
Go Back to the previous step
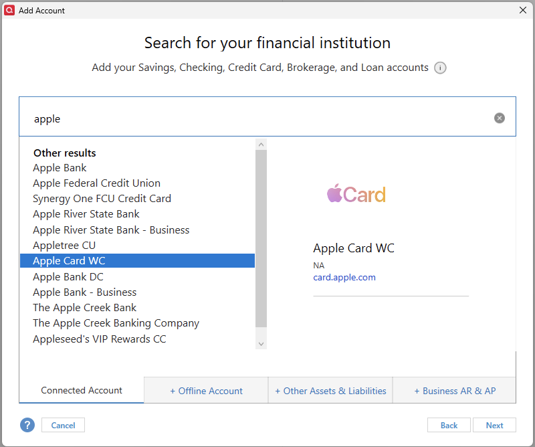click(x=449, y=425)
